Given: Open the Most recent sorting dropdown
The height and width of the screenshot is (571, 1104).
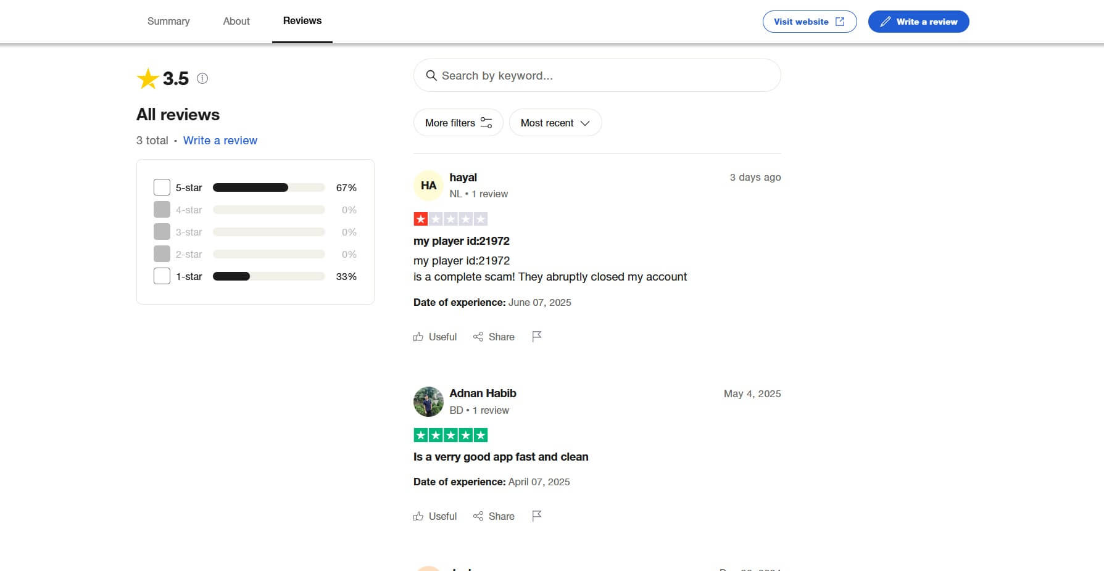Looking at the screenshot, I should tap(554, 123).
